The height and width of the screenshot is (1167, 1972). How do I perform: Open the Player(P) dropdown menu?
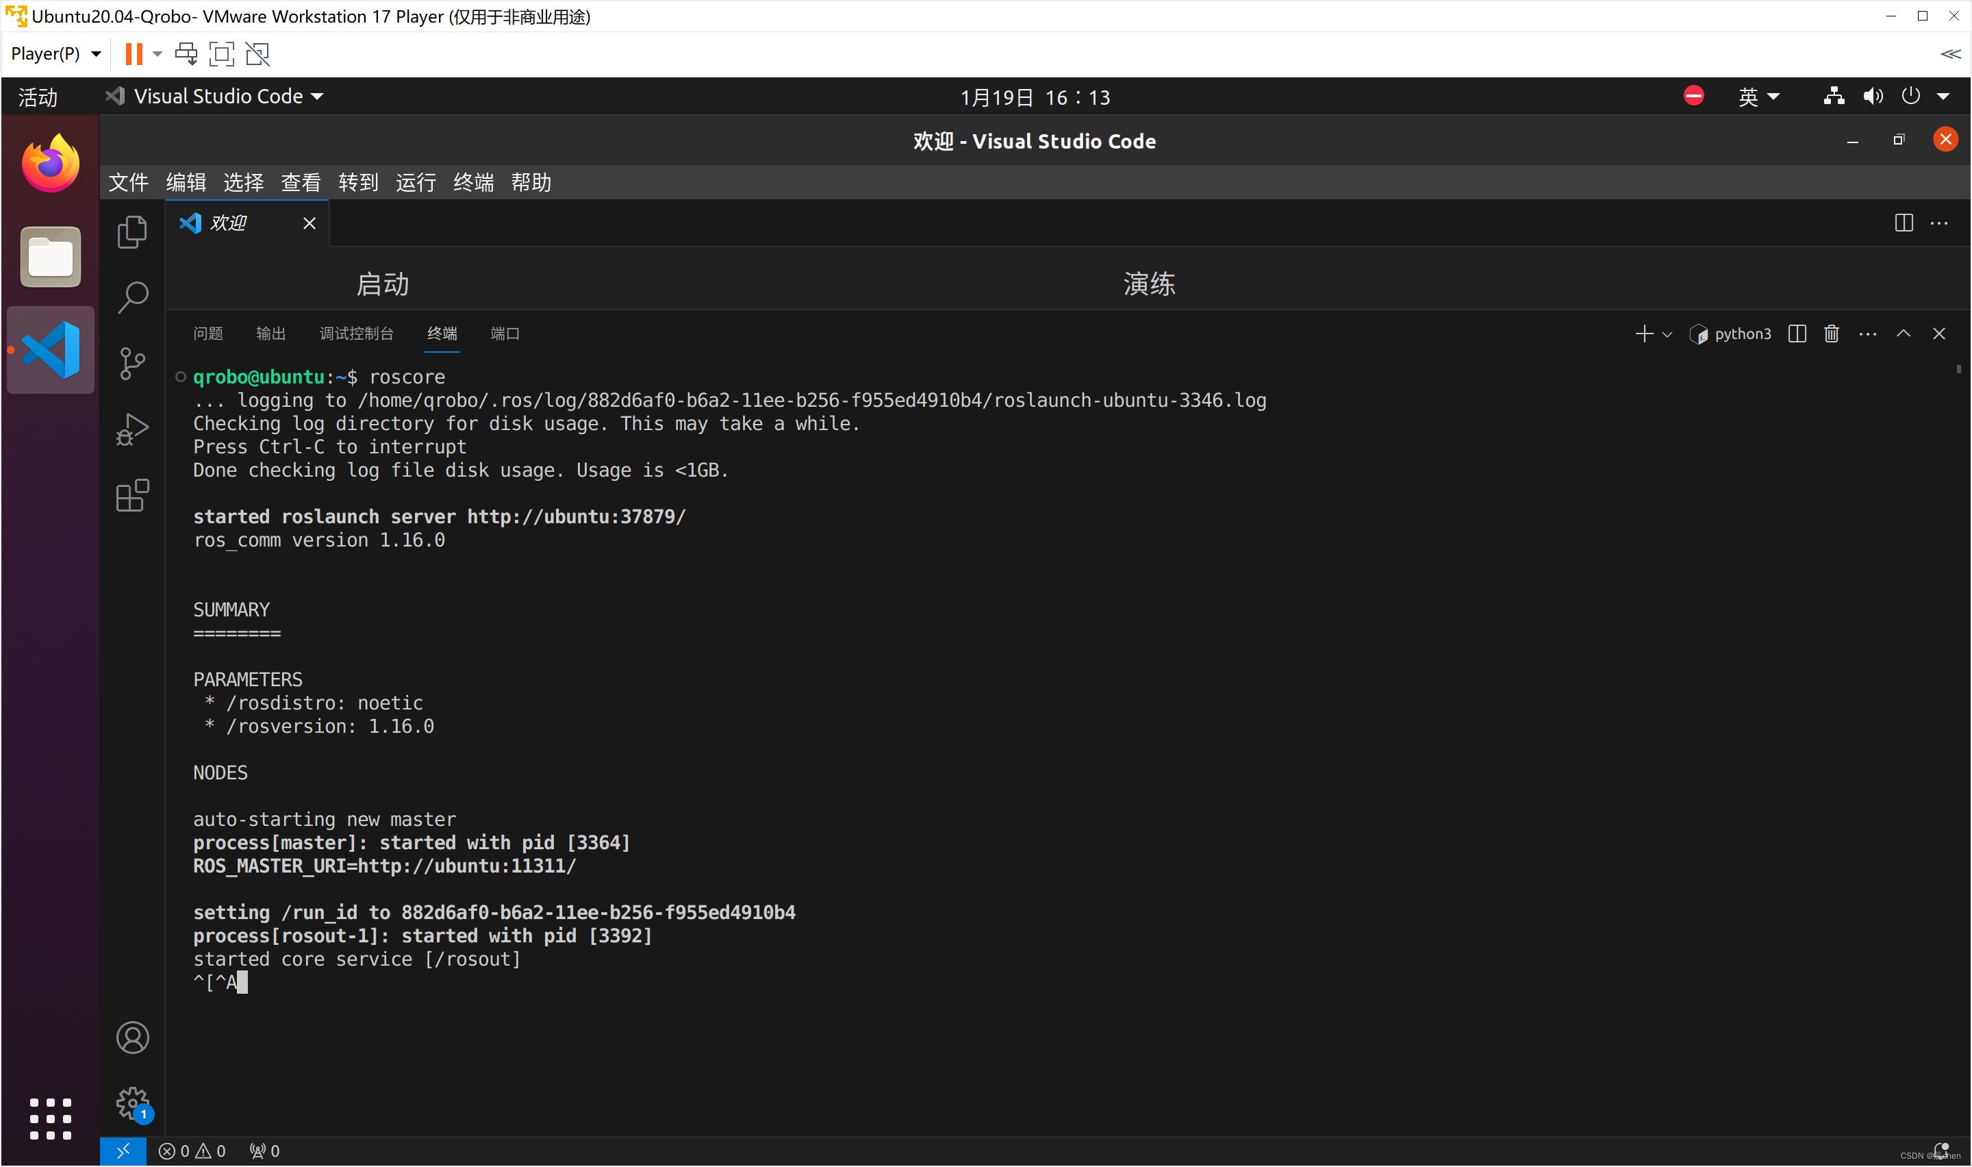coord(55,53)
